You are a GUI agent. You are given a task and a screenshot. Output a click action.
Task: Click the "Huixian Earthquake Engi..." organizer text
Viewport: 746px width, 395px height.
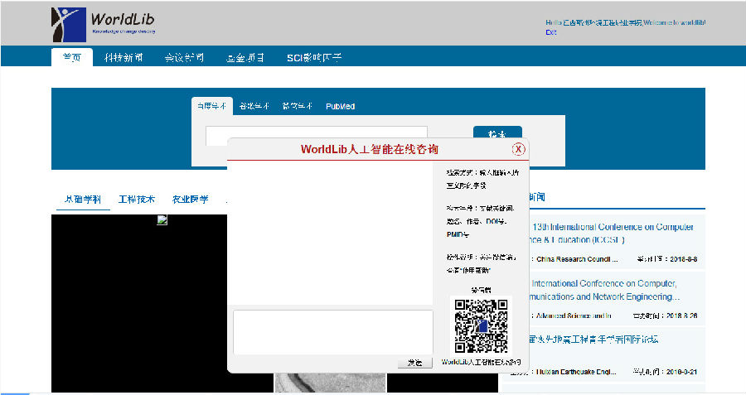(576, 372)
